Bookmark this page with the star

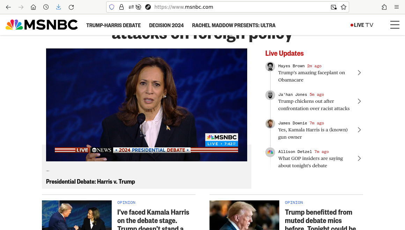(x=343, y=7)
